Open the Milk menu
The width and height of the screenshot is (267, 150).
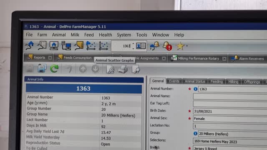75,35
